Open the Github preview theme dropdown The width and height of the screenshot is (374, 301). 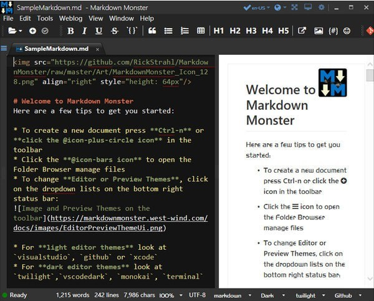343,295
